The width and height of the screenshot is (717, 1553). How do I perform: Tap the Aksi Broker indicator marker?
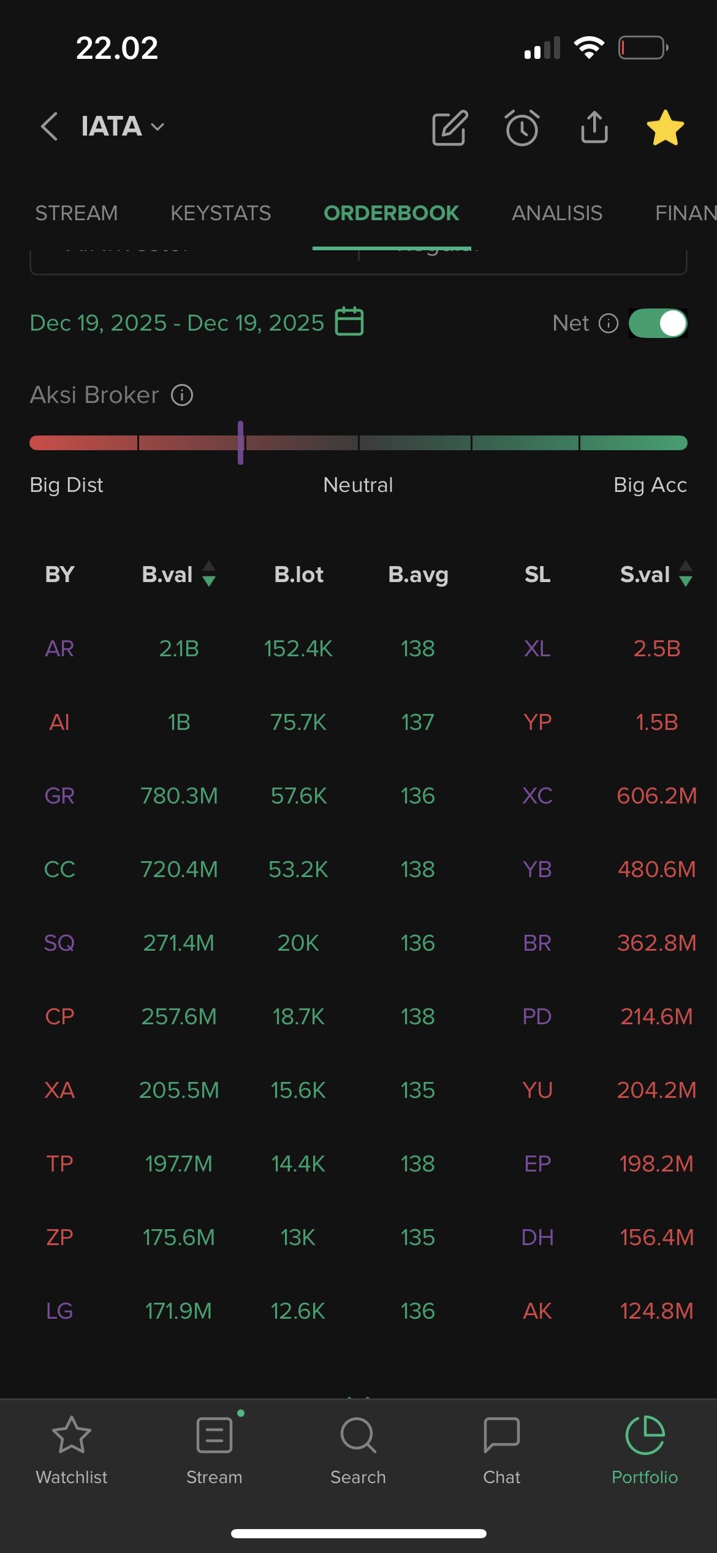(241, 443)
